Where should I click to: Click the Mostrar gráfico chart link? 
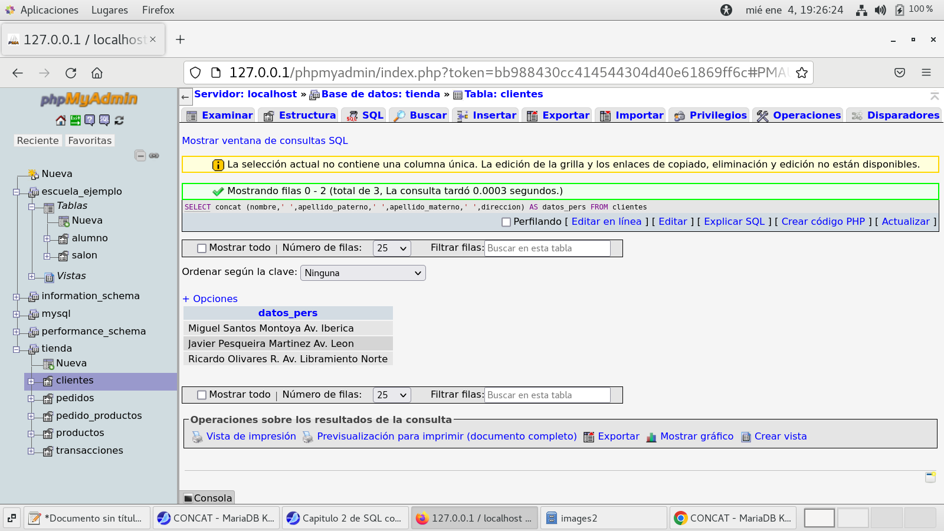[696, 437]
